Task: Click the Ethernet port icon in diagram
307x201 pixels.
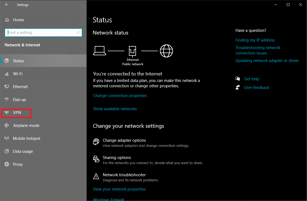Action: pos(132,51)
